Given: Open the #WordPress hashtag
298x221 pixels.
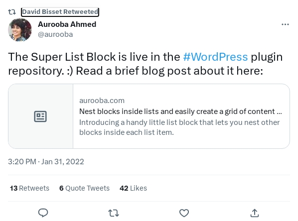Looking at the screenshot, I should 215,57.
